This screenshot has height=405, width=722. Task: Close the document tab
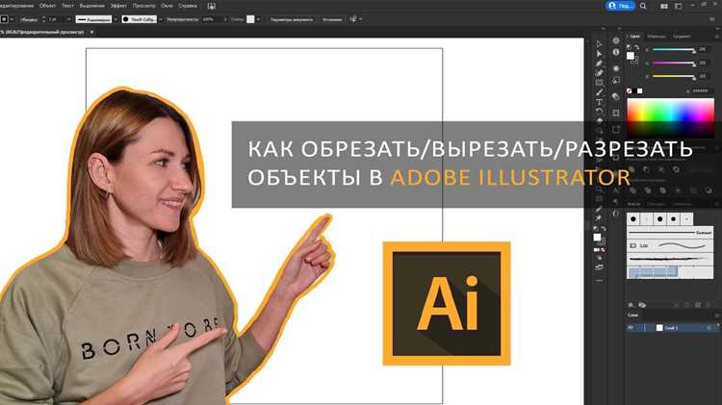(91, 32)
